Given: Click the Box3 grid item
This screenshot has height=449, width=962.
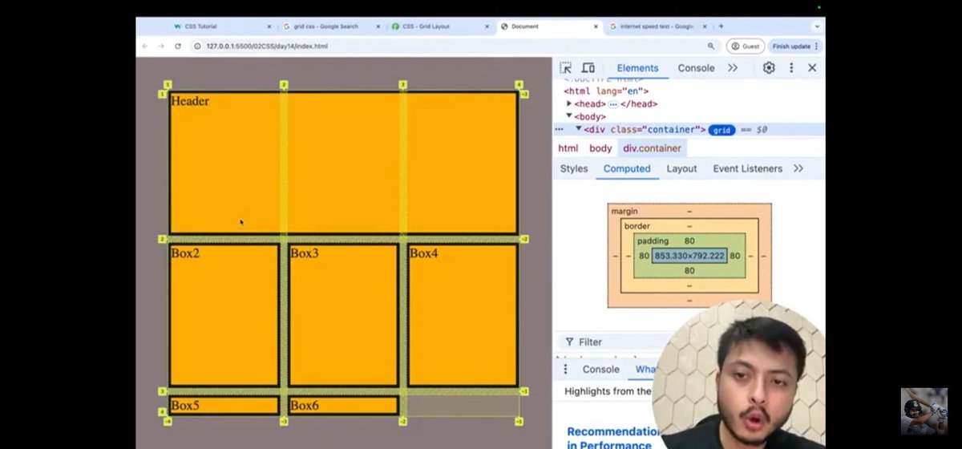Looking at the screenshot, I should tap(343, 315).
